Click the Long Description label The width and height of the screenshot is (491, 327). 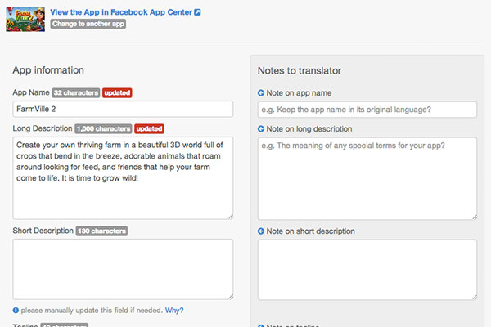43,128
